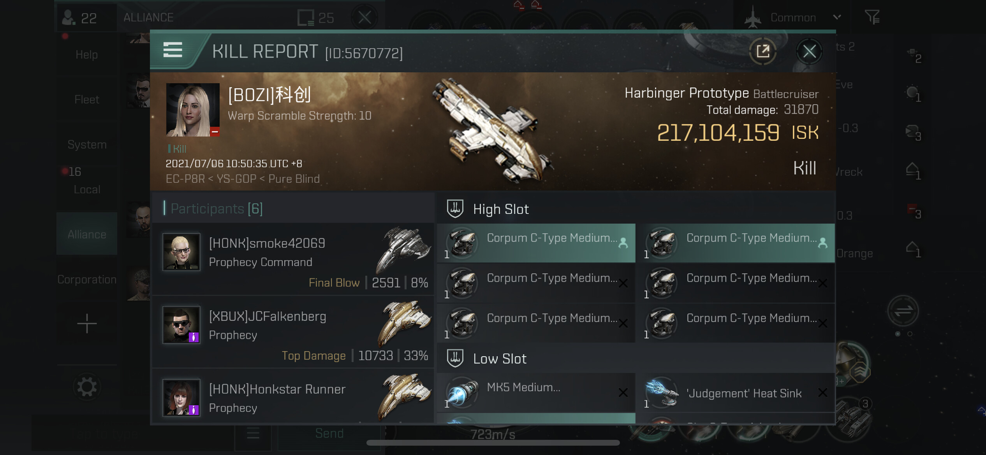Click the Send chat button

329,433
